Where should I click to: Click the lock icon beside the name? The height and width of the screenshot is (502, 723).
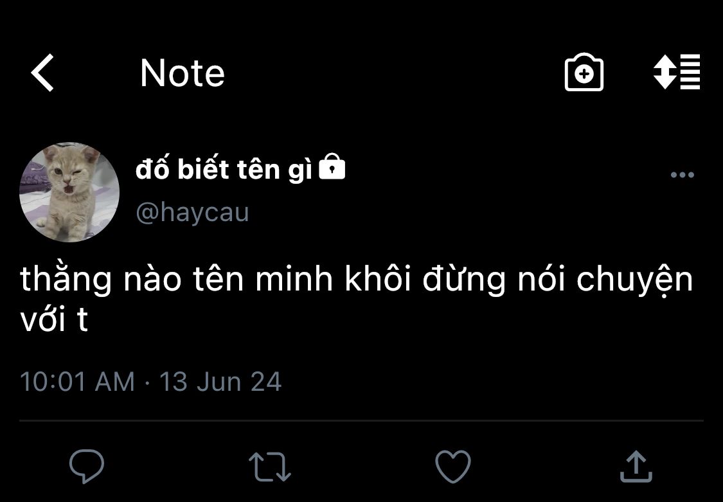[332, 168]
